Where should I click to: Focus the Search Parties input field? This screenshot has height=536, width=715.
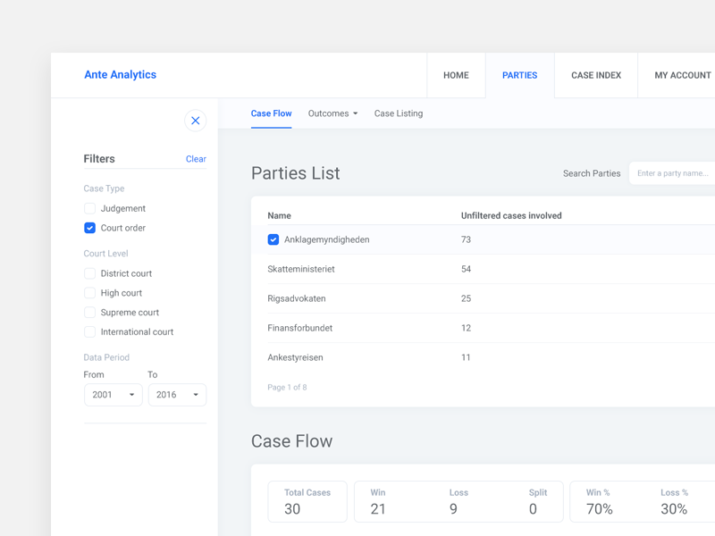673,173
